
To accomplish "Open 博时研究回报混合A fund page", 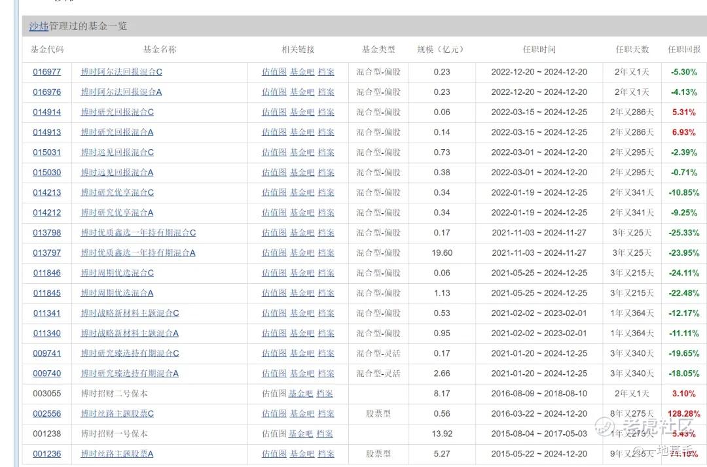I will (x=117, y=132).
